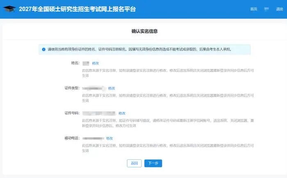The width and height of the screenshot is (287, 178).
Task: Click the blue info icon in notice banner
Action: tap(44, 50)
